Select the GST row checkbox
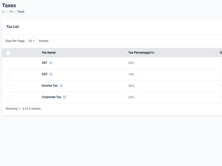222x166 pixels. (8, 75)
